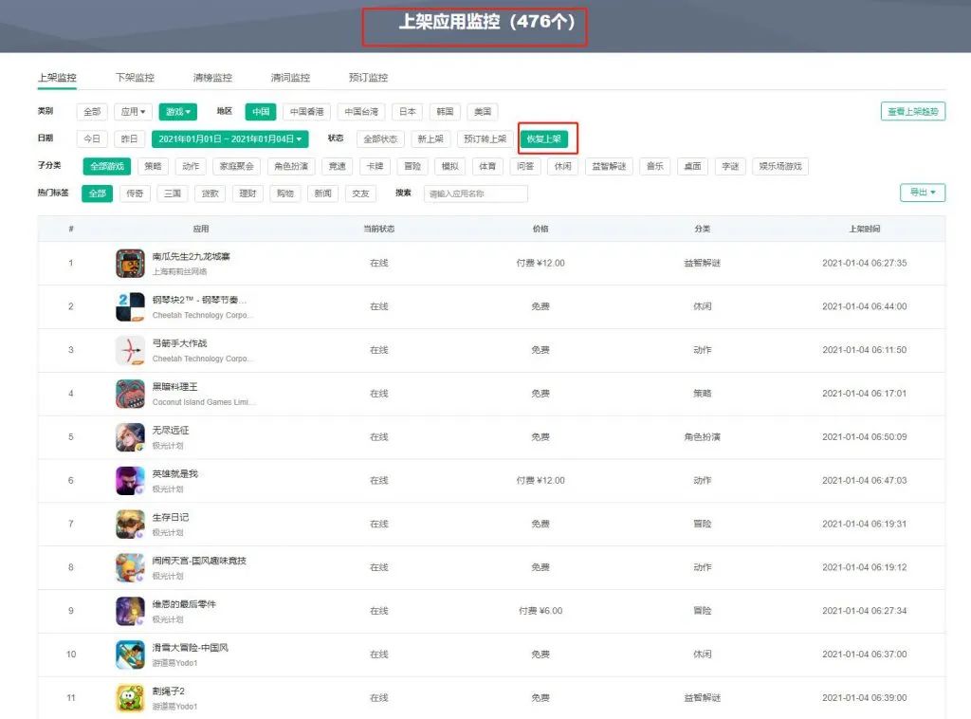This screenshot has height=719, width=971.
Task: Open the 导出 export dropdown
Action: click(x=922, y=192)
